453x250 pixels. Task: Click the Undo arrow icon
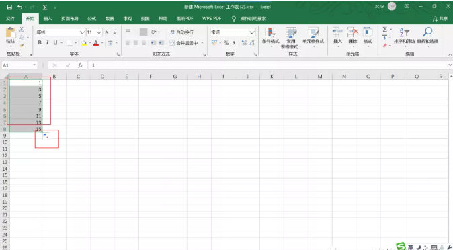pos(19,7)
